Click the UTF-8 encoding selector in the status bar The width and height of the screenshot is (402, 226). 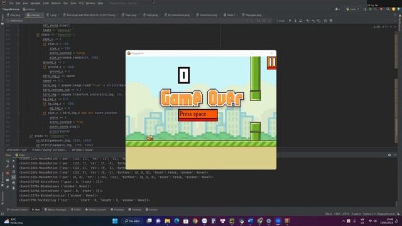(x=345, y=213)
